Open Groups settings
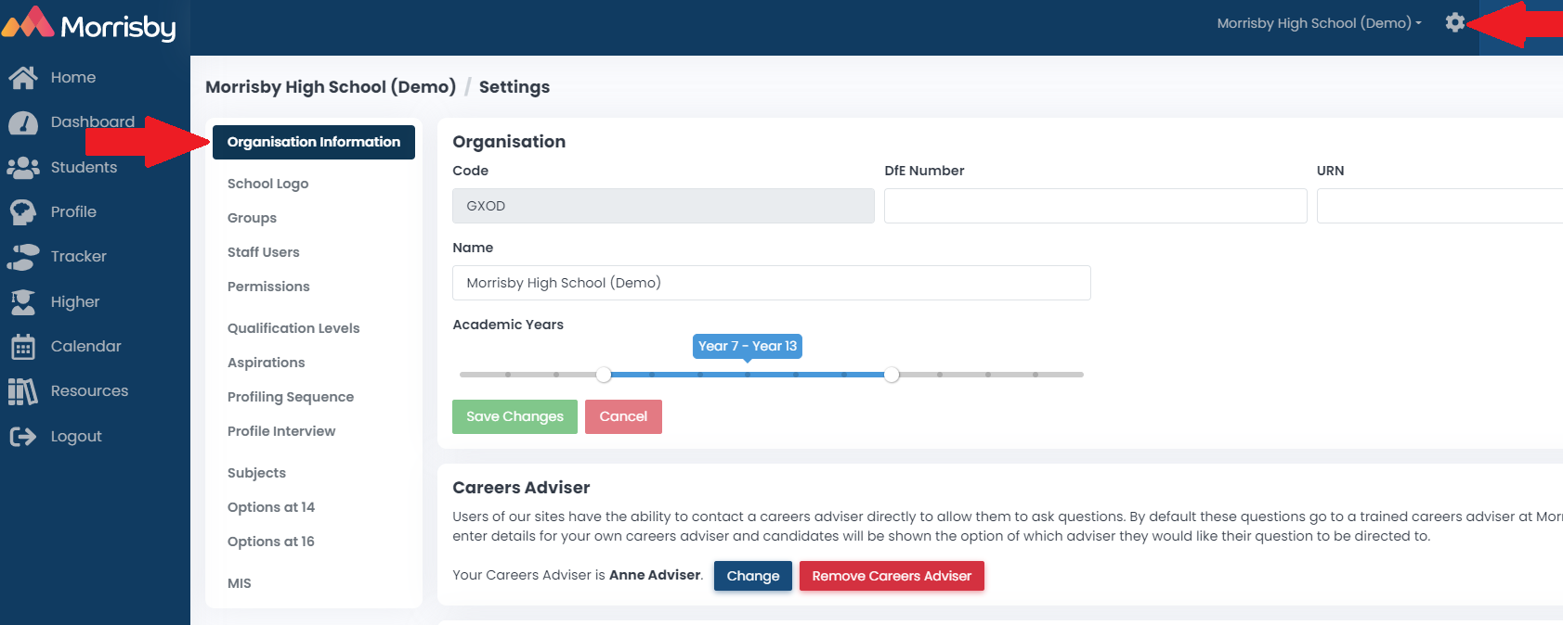 tap(253, 218)
